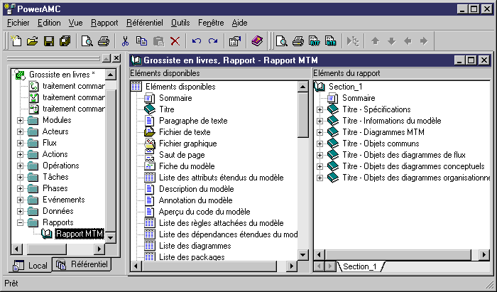This screenshot has width=497, height=292.
Task: Select Evénements folder in tree
Action: [64, 200]
